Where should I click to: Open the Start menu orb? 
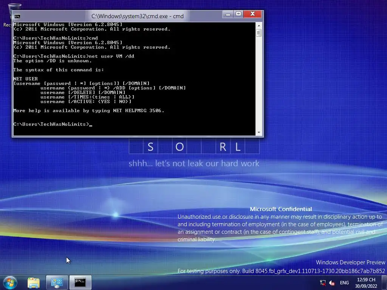10,282
